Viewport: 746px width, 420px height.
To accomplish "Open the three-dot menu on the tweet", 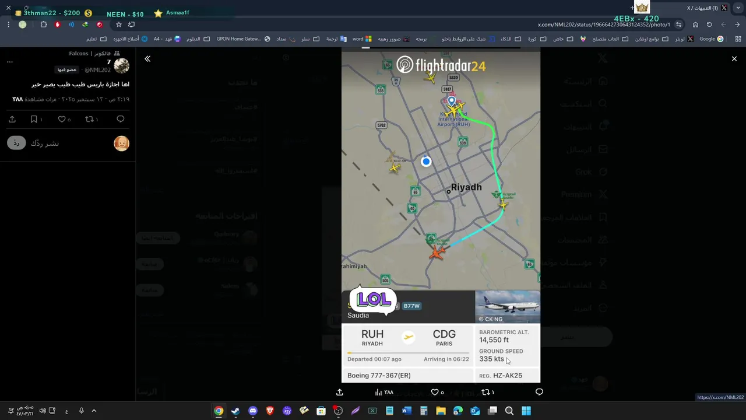I will coord(9,62).
